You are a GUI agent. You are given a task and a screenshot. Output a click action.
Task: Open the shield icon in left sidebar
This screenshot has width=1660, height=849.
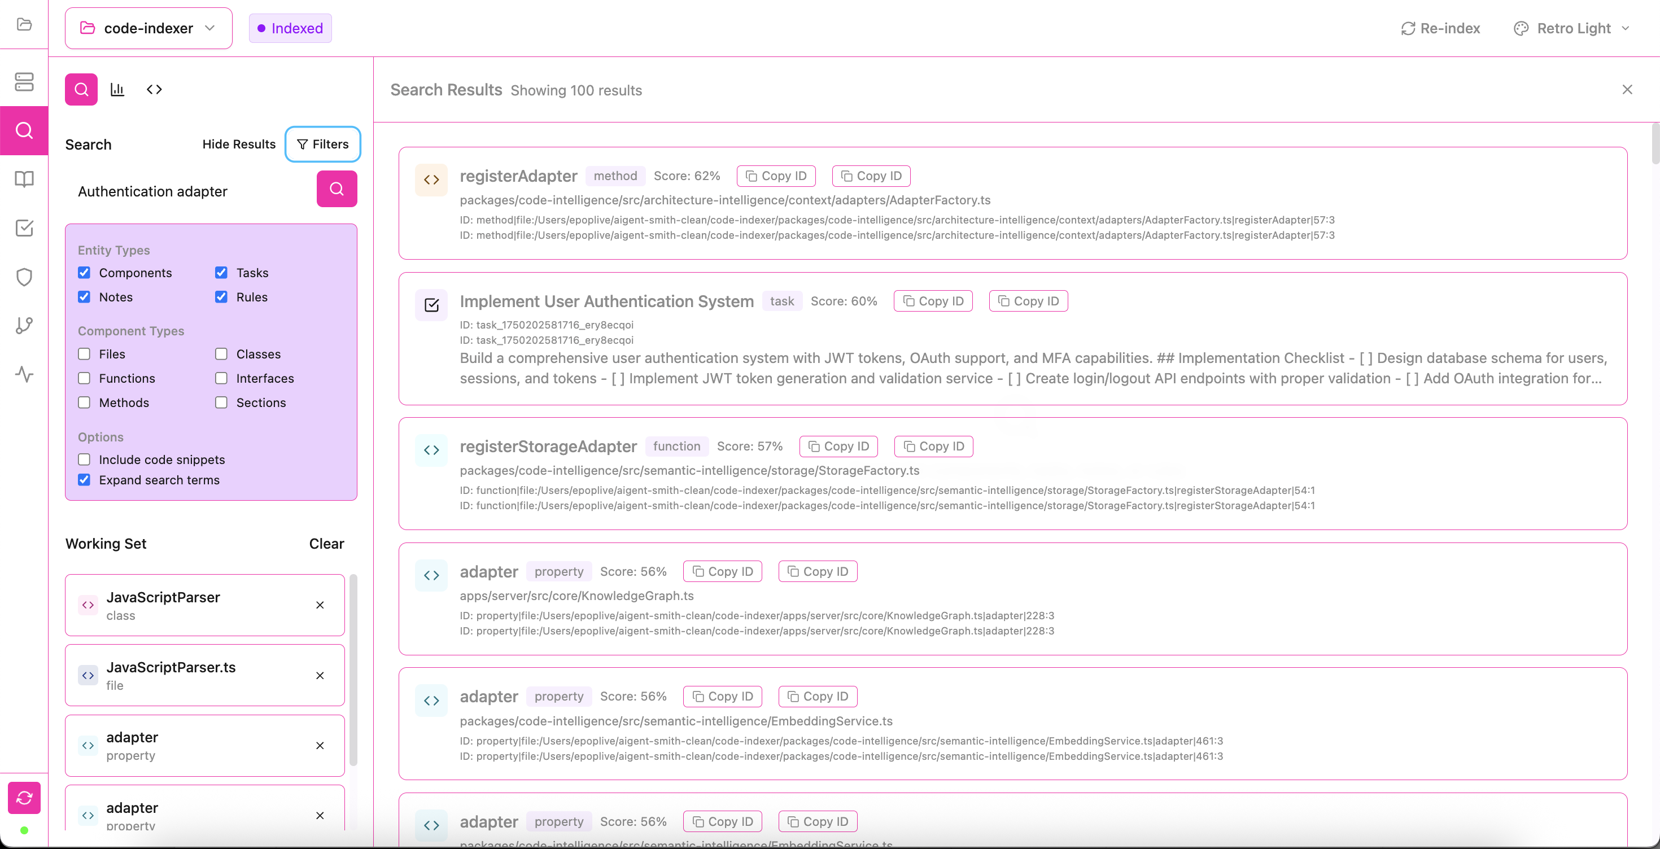click(x=24, y=277)
